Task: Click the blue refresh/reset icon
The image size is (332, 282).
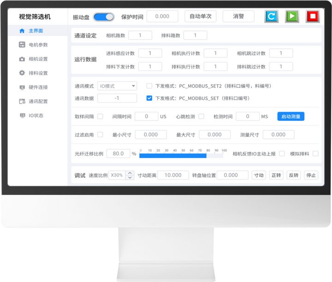Action: tap(271, 16)
